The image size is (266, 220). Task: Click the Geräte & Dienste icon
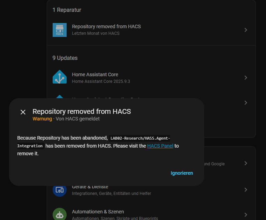click(x=60, y=190)
